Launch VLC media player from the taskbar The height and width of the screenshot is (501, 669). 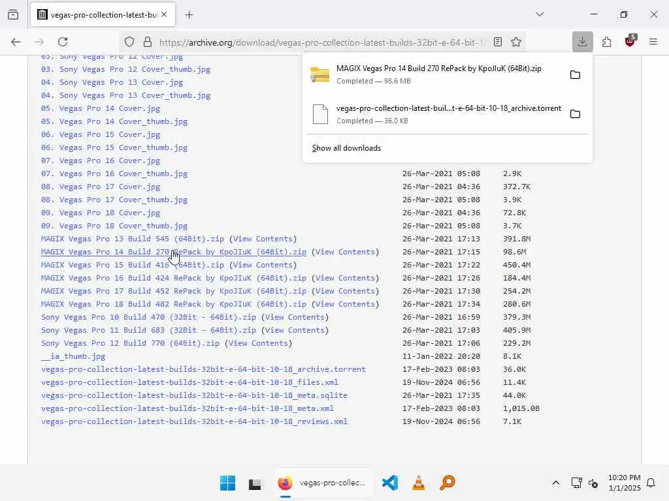tap(419, 483)
